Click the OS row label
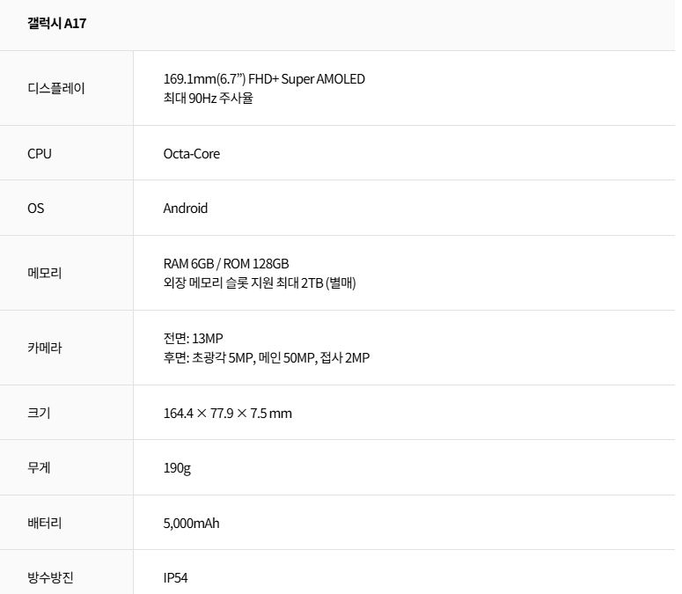682x594 pixels. tap(35, 209)
